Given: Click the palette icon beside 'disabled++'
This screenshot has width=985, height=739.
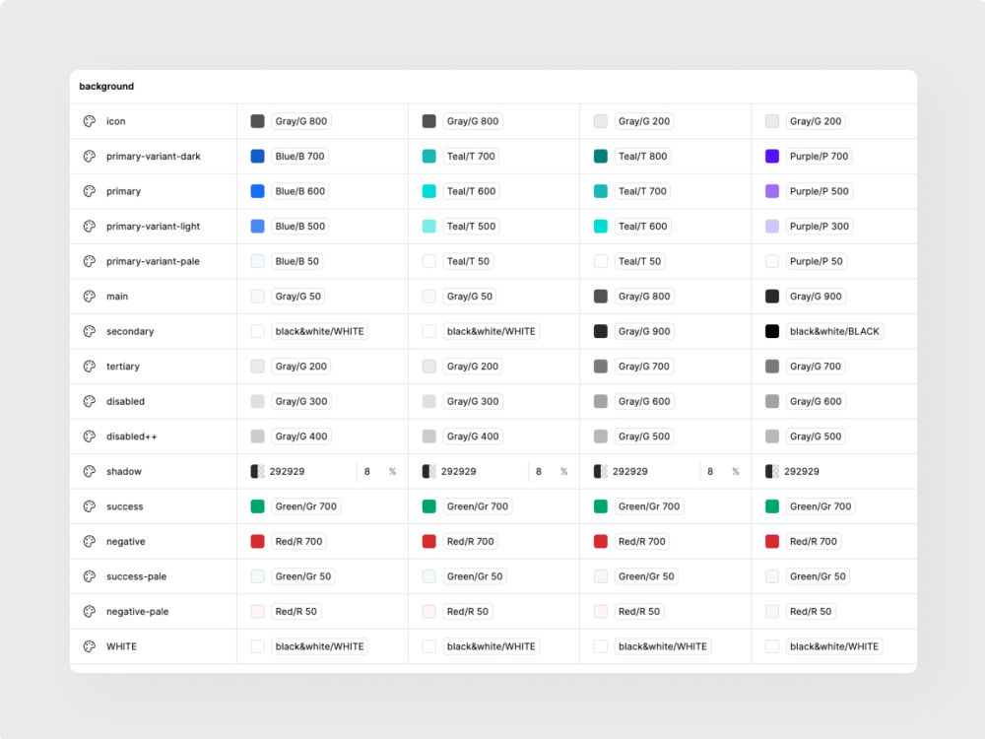Looking at the screenshot, I should [x=90, y=437].
